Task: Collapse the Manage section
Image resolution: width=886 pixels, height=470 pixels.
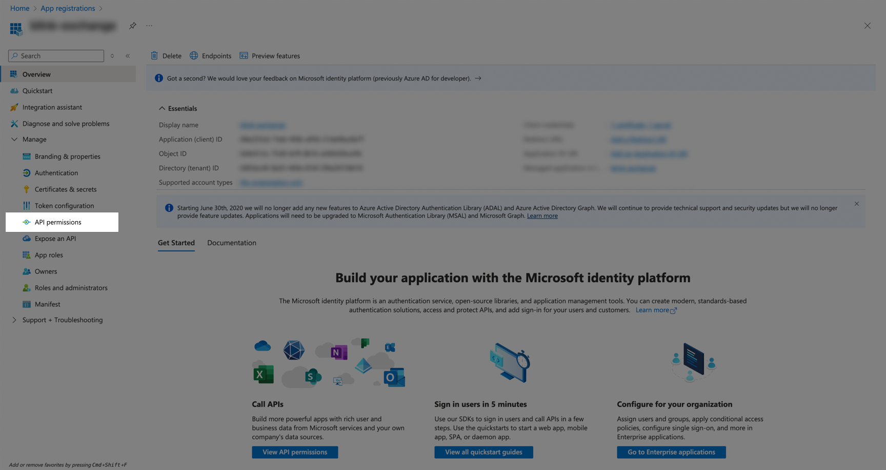Action: (14, 140)
